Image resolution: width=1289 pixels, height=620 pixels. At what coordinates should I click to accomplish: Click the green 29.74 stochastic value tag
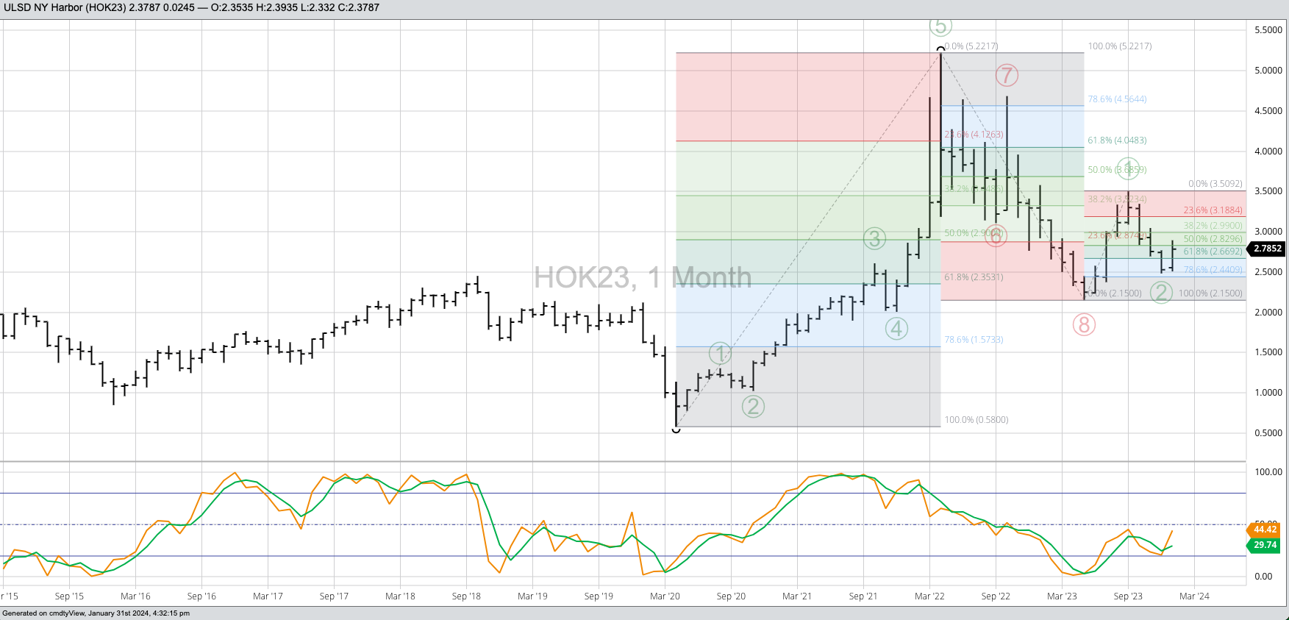point(1265,545)
